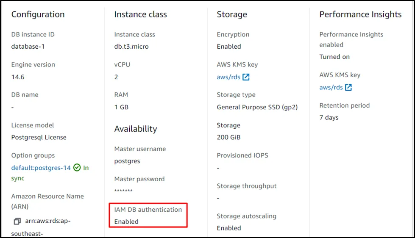
Task: Open the aws/rds key under Performance Insights
Action: tap(331, 88)
